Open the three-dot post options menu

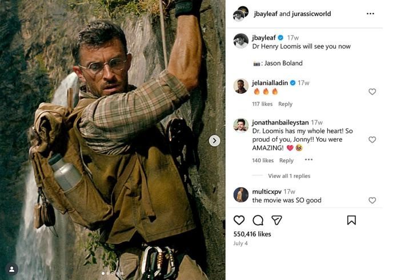tap(370, 14)
